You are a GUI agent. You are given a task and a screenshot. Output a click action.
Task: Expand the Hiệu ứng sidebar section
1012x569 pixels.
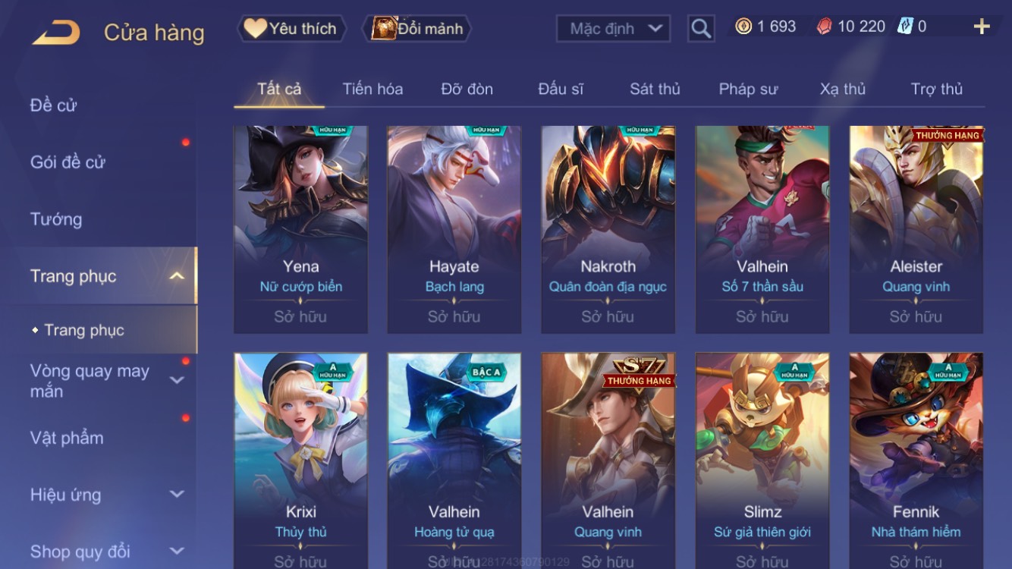pos(177,494)
